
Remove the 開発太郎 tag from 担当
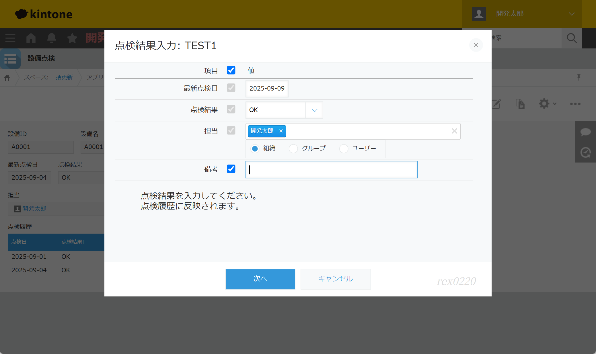(281, 131)
